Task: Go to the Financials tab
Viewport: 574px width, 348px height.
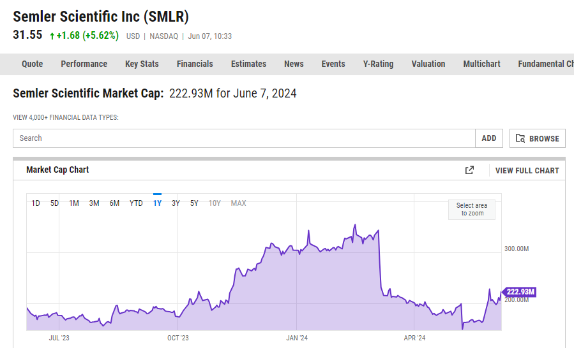Action: coord(195,64)
